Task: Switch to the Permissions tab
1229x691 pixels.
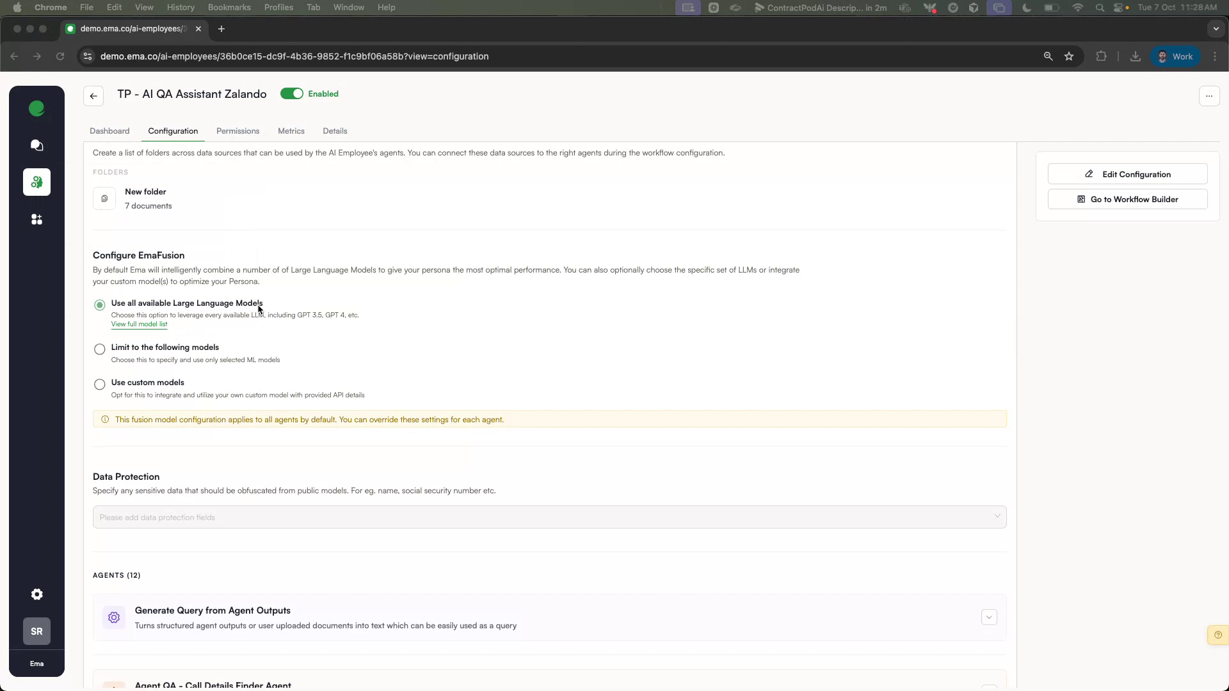Action: click(x=237, y=131)
